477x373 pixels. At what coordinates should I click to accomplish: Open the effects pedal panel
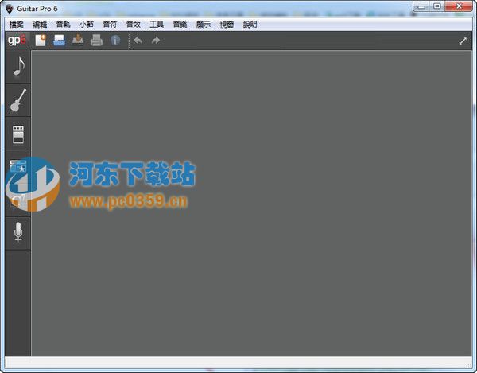pyautogui.click(x=18, y=134)
